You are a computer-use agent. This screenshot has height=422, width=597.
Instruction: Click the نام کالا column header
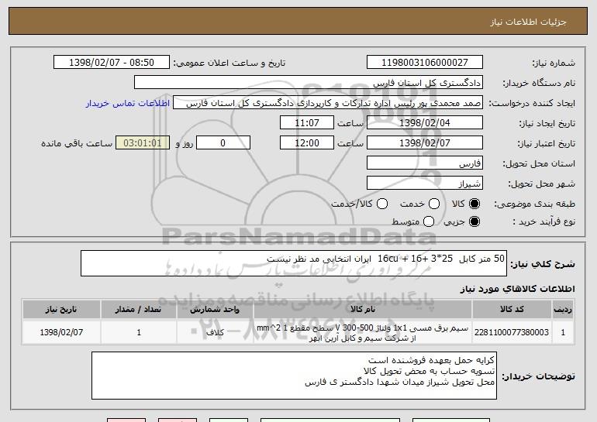point(363,310)
